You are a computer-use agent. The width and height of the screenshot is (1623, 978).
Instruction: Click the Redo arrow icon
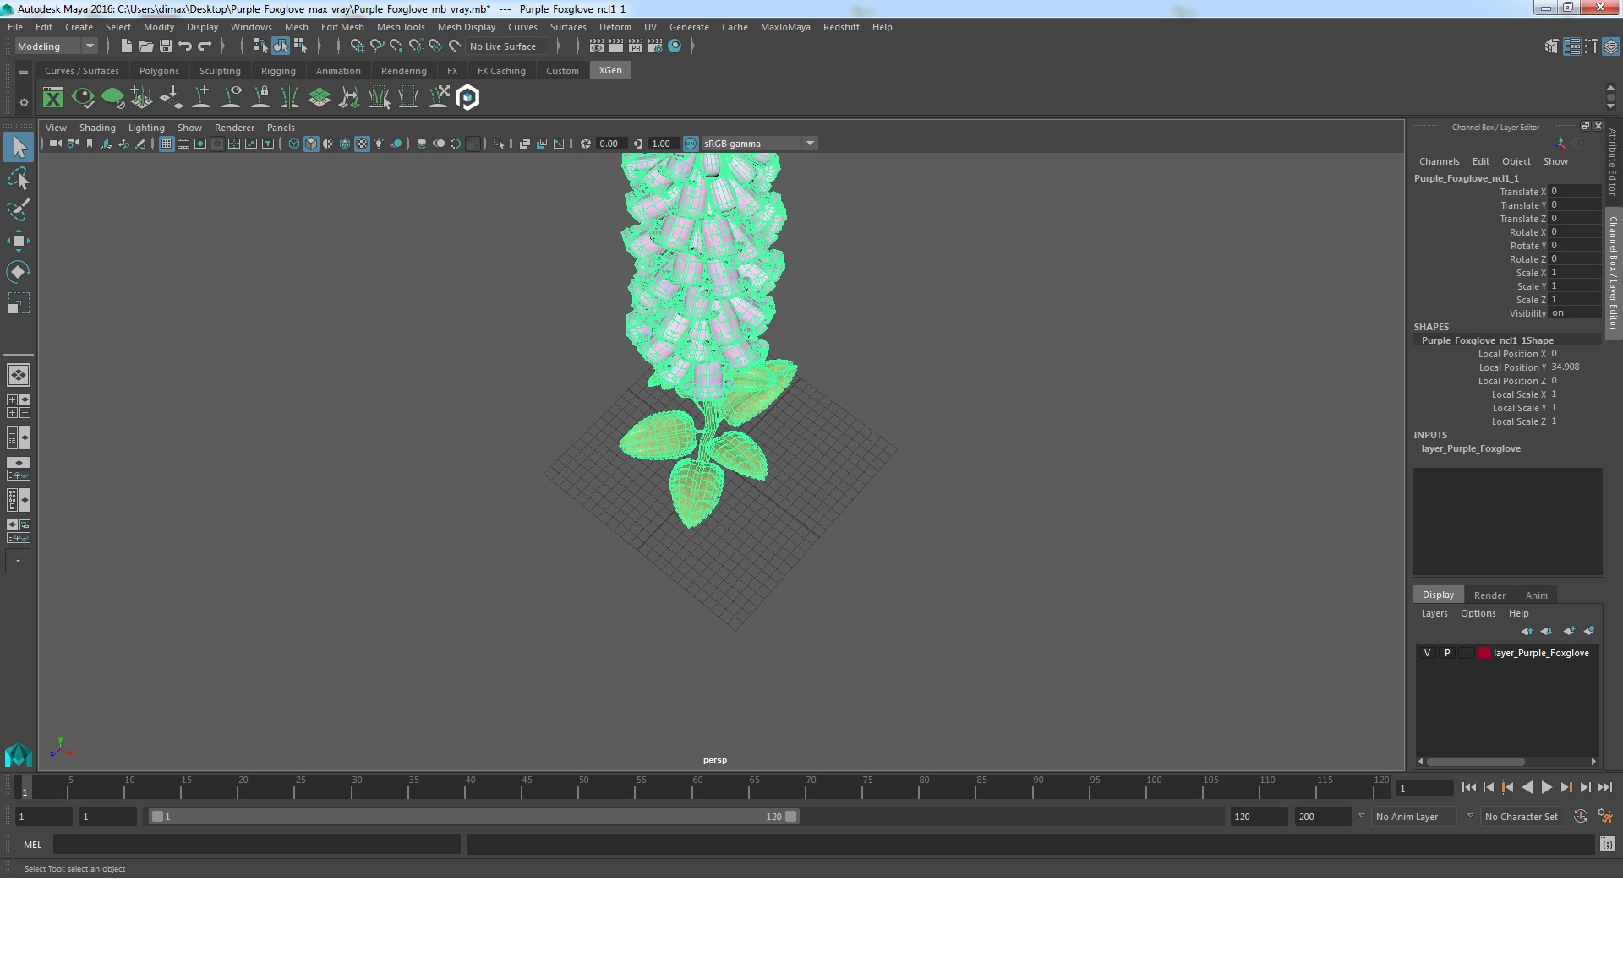205,46
